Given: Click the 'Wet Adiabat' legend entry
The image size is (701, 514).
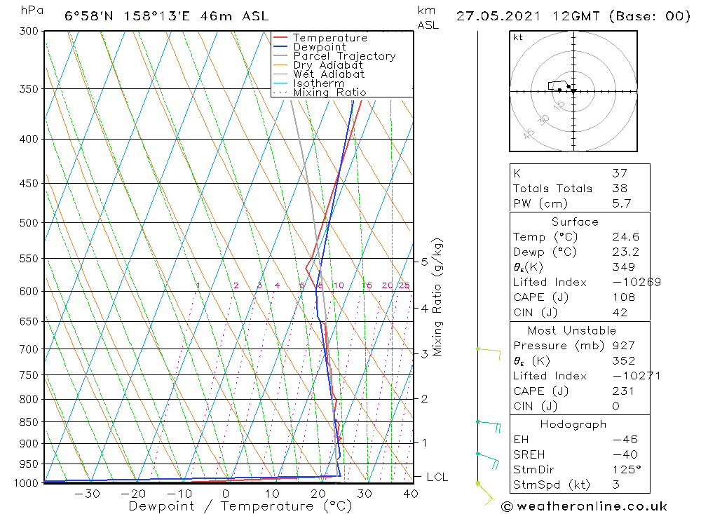Looking at the screenshot, I should [329, 74].
